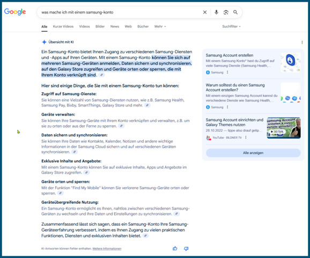Open the AI overview three-dot menu
Viewport: 310px width, 258px height.
point(302,42)
